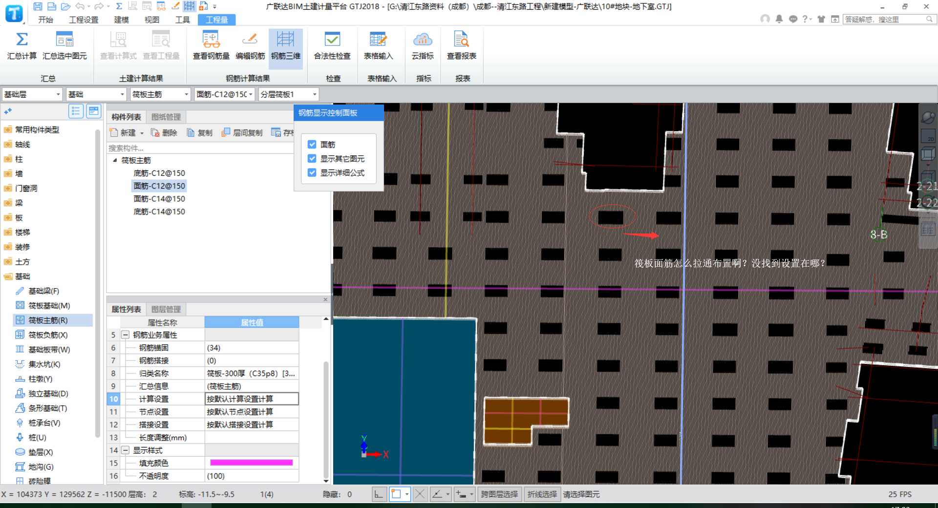Toggle 显示其它图元 checkbox

312,159
